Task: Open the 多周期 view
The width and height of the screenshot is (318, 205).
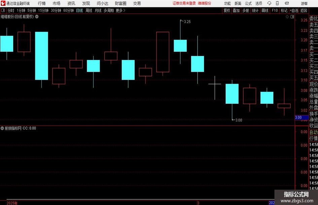Action: 109,10
